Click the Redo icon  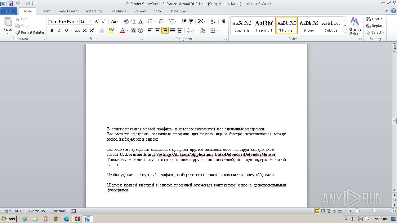[x=28, y=3]
